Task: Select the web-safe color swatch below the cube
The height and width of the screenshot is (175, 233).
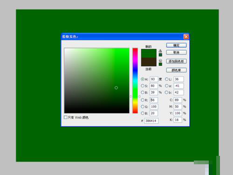Action: [x=160, y=64]
